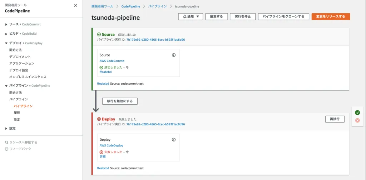The width and height of the screenshot is (366, 180).
Task: Select 設定 sub-item under パイプライン
Action: tap(17, 120)
